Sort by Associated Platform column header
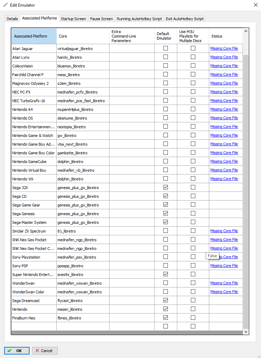The width and height of the screenshot is (261, 358). [x=34, y=36]
